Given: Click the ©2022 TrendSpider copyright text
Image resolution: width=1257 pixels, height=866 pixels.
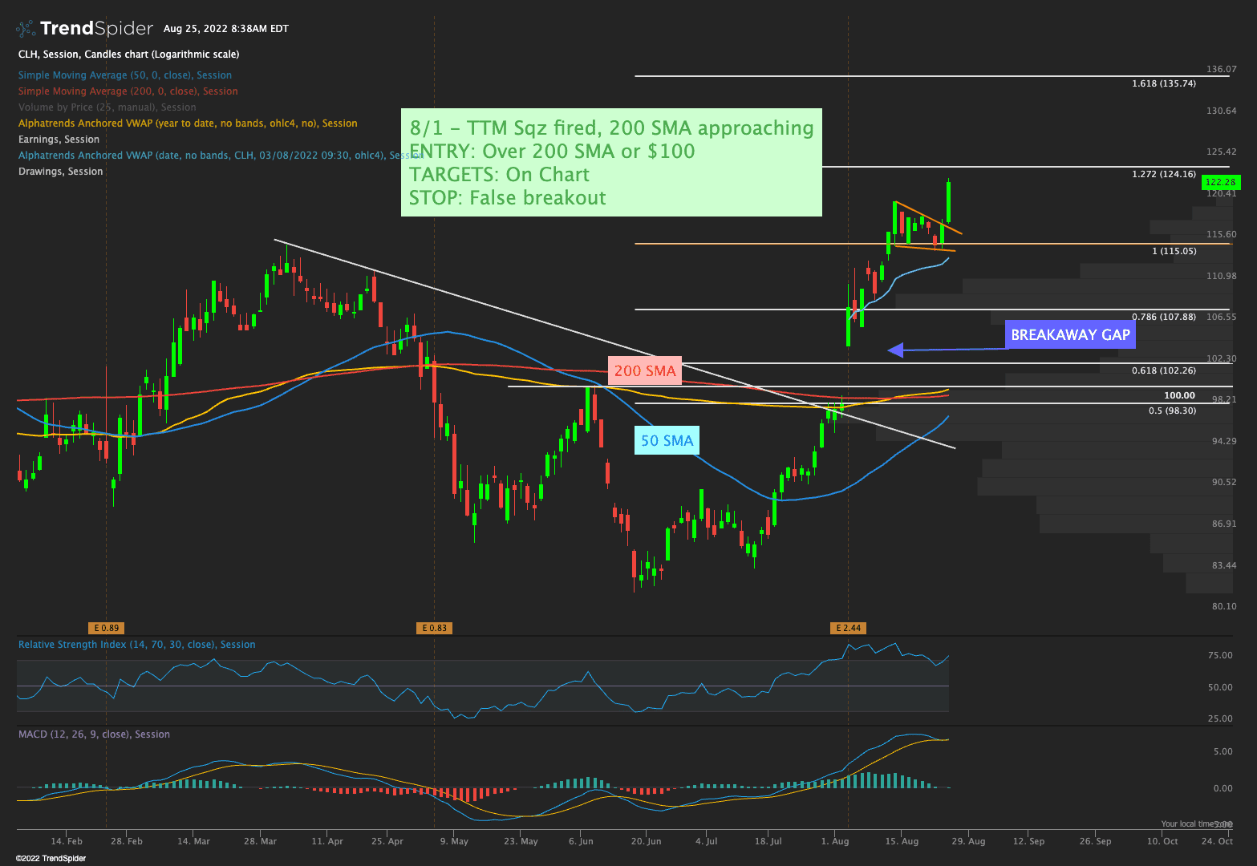Looking at the screenshot, I should (51, 859).
